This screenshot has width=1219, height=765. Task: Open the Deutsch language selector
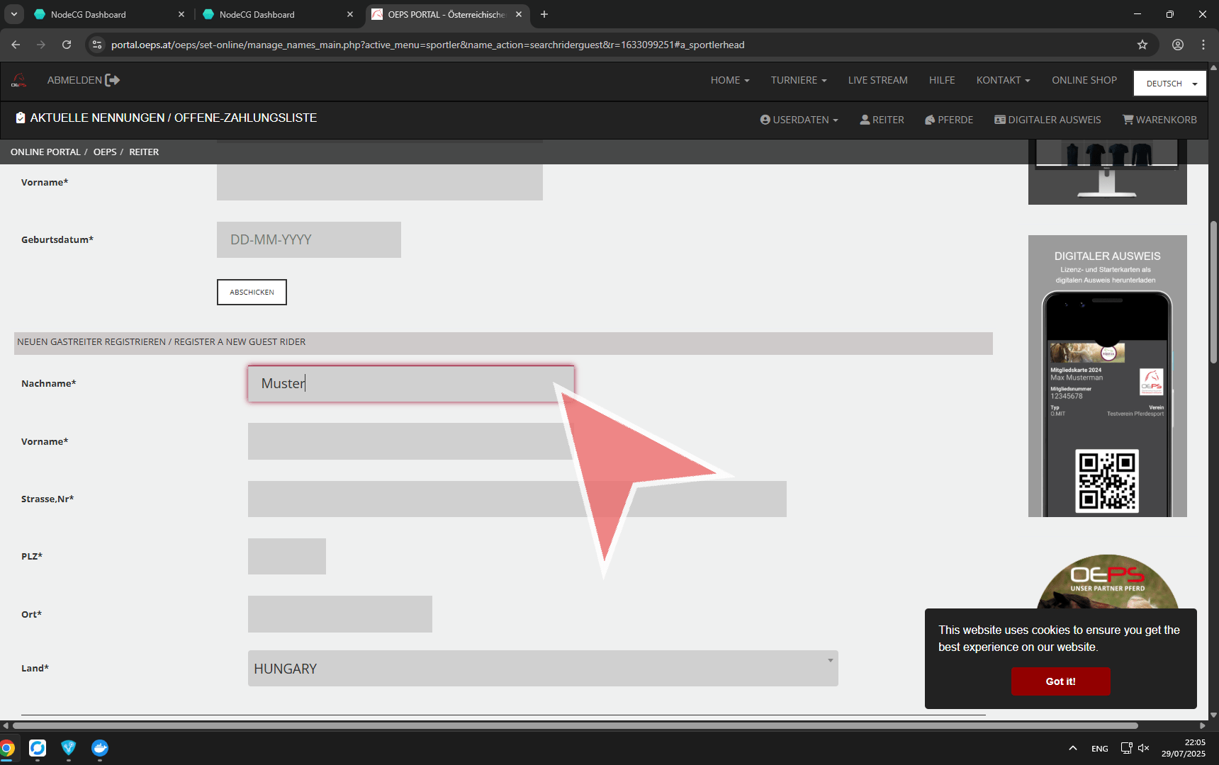(1169, 84)
